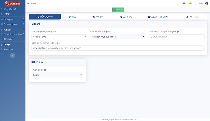Click the Google Analytics tracking ID field
The width and height of the screenshot is (210, 121).
(176, 37)
